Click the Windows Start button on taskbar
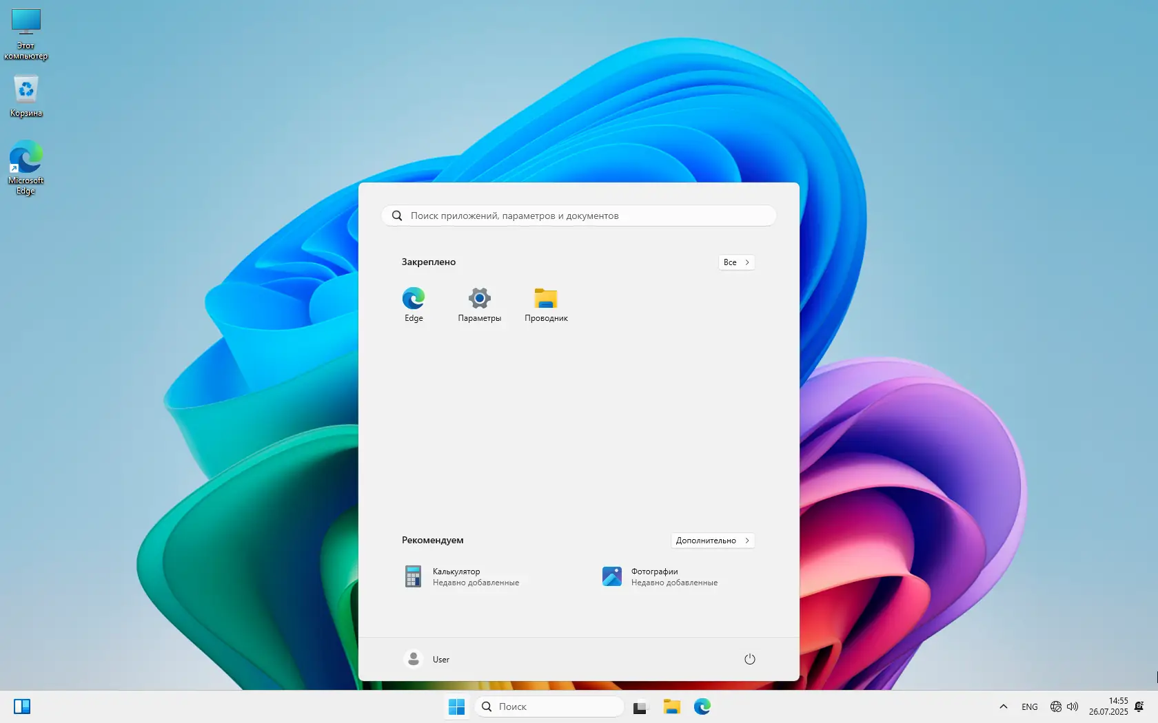Image resolution: width=1158 pixels, height=723 pixels. 456,706
